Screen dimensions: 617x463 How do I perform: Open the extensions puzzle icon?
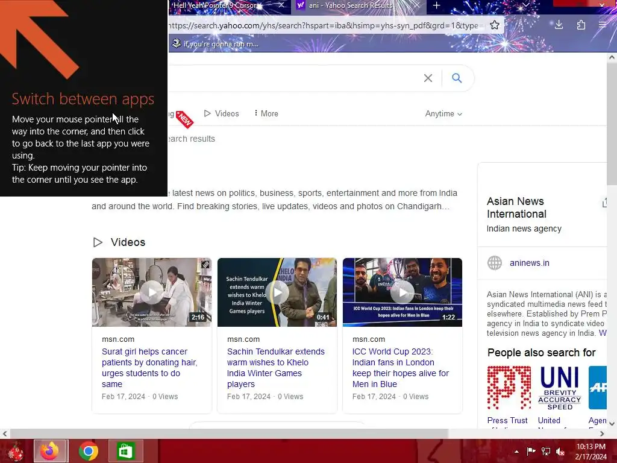click(581, 25)
